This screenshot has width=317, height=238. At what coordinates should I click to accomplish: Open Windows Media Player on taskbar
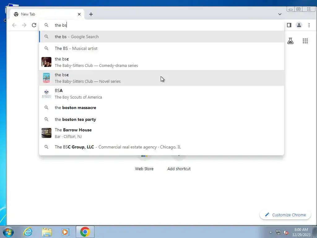(x=66, y=232)
